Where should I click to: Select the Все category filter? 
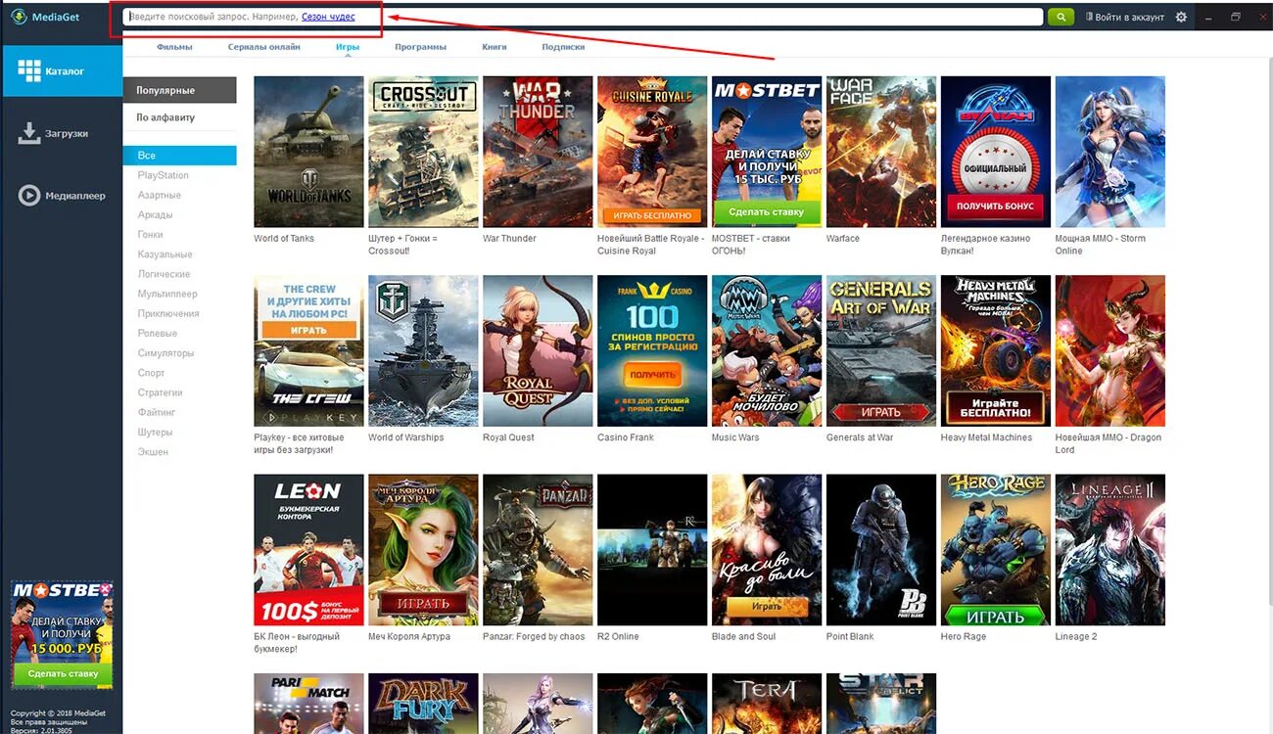180,156
